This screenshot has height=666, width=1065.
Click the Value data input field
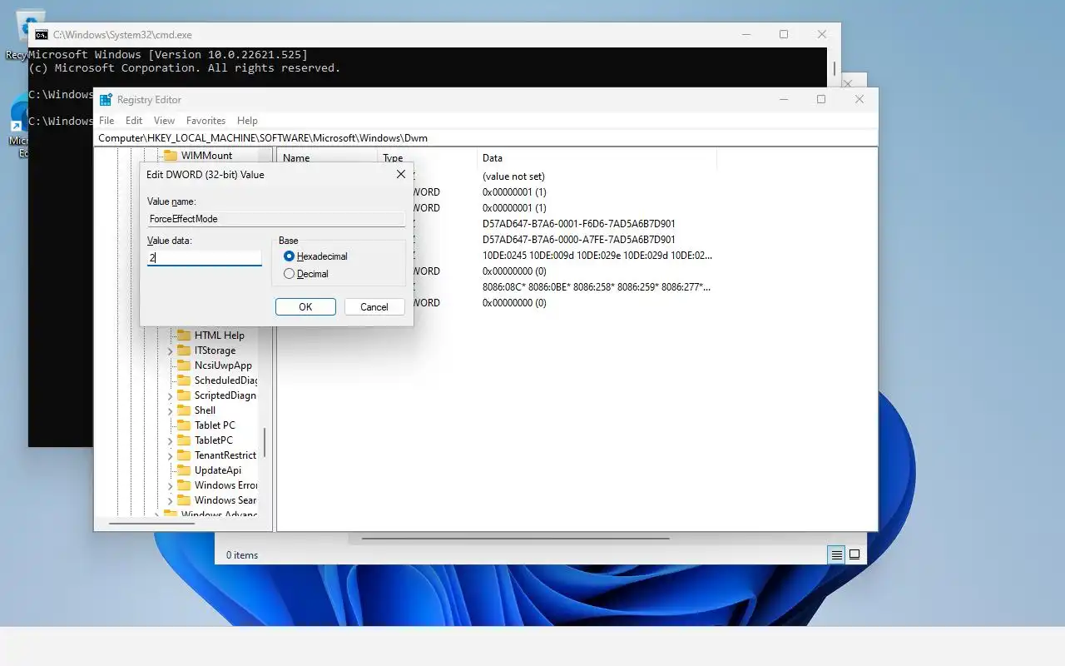click(x=205, y=258)
